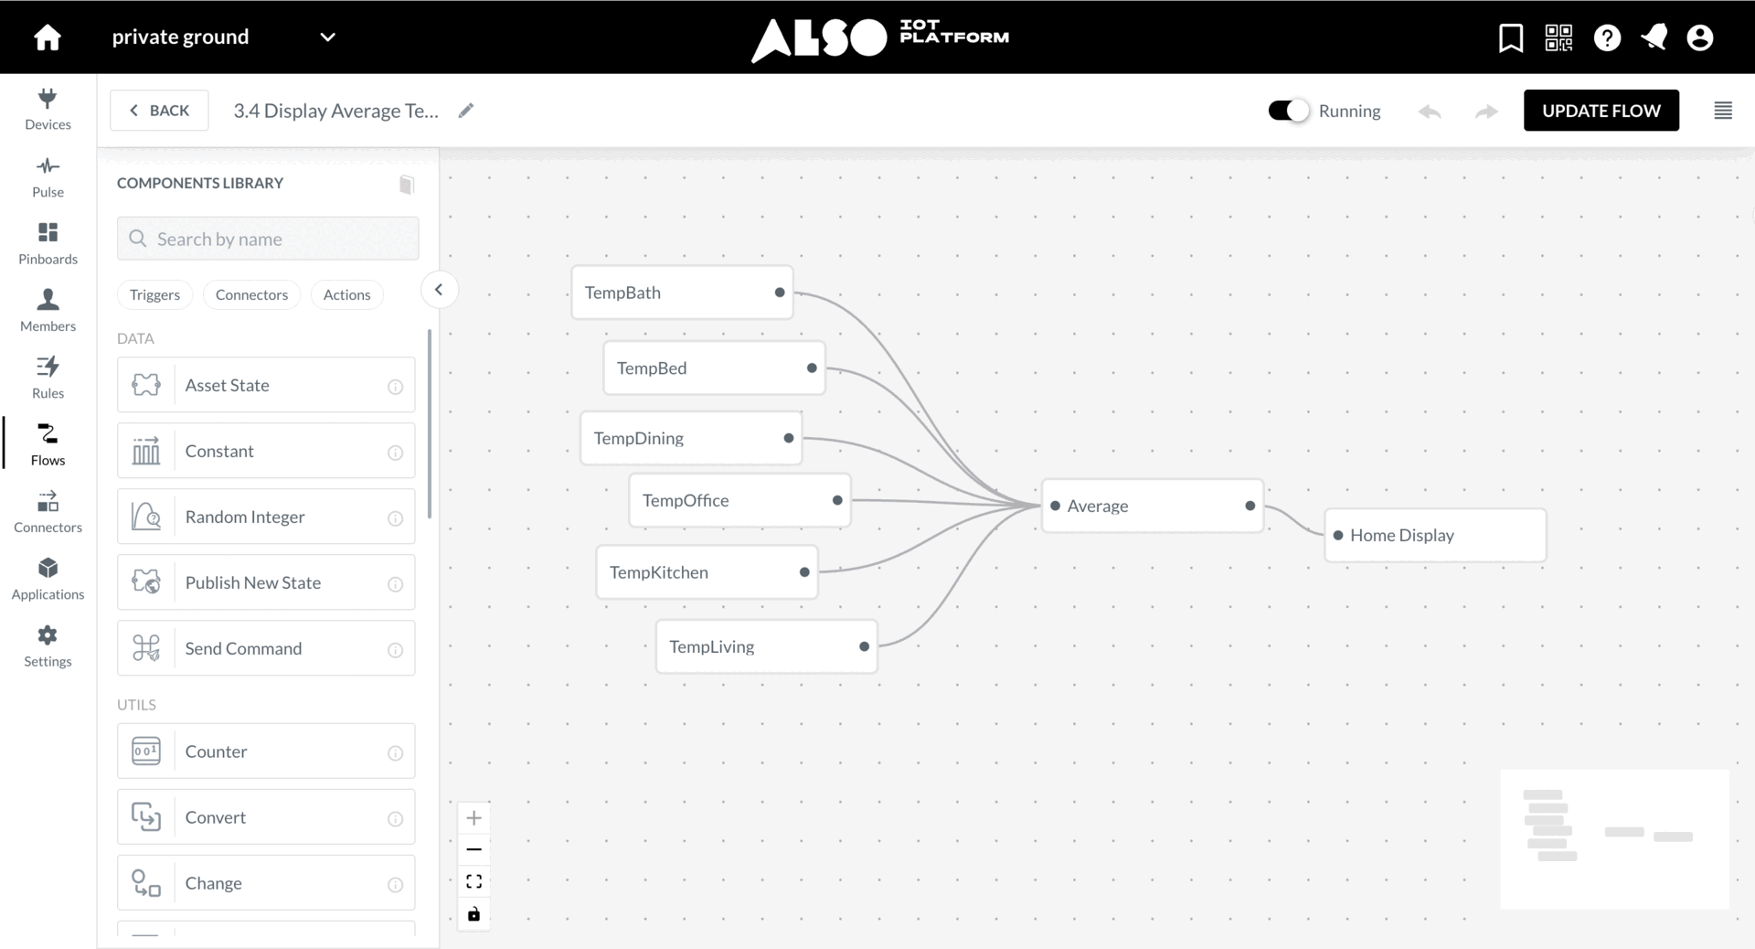Viewport: 1755px width, 949px height.
Task: Zoom in on the flow canvas
Action: pos(473,817)
